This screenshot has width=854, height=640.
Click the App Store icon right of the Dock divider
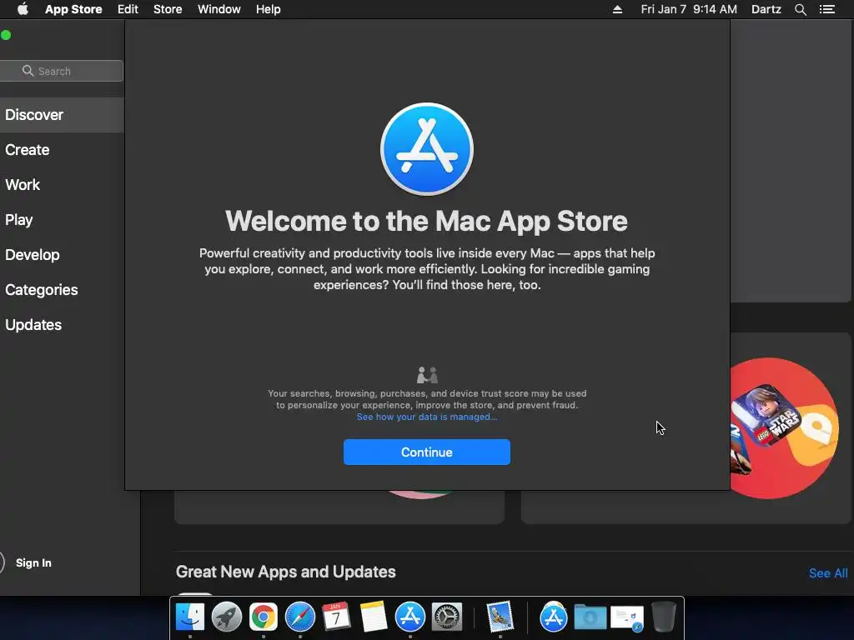554,617
